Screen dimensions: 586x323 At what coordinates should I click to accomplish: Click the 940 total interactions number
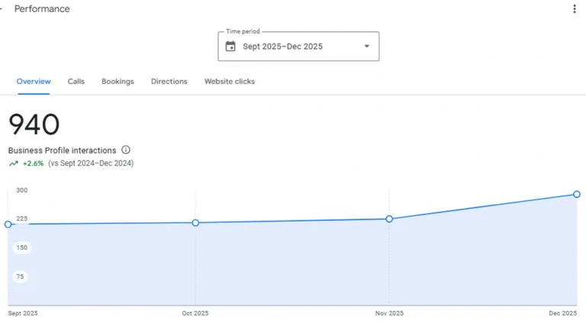pyautogui.click(x=34, y=125)
